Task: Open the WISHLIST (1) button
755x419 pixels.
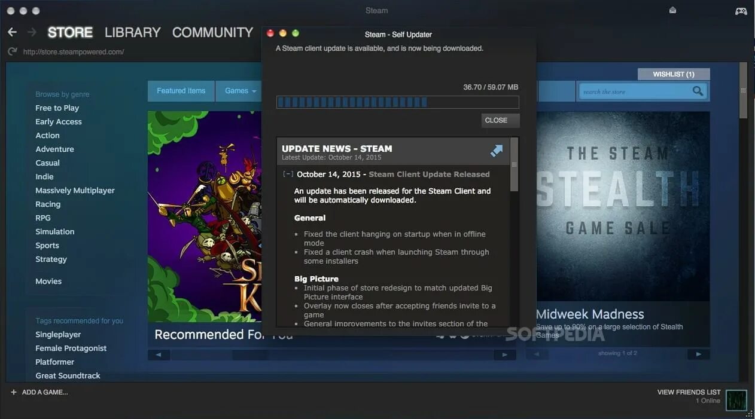Action: (674, 74)
